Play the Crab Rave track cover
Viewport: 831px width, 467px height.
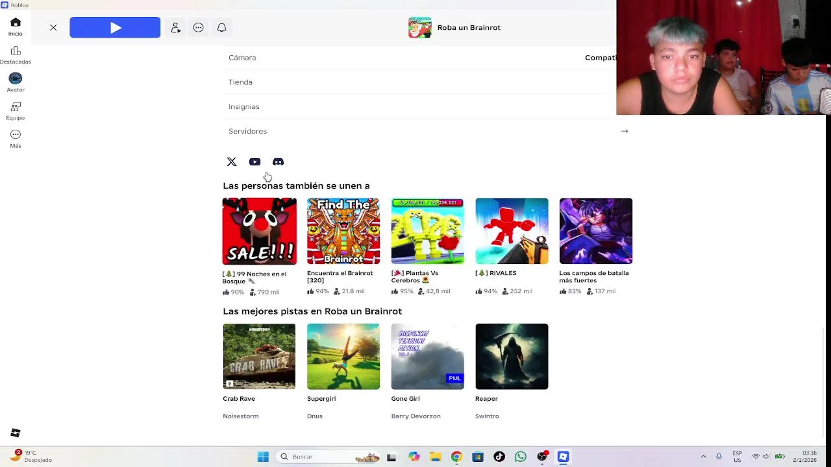pos(259,357)
